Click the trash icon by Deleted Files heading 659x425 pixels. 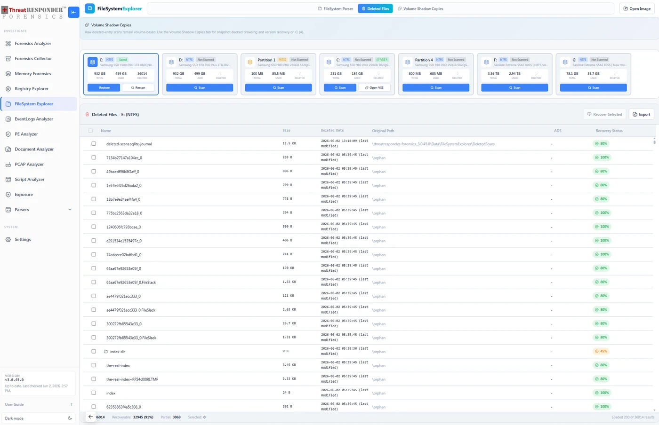pos(87,114)
